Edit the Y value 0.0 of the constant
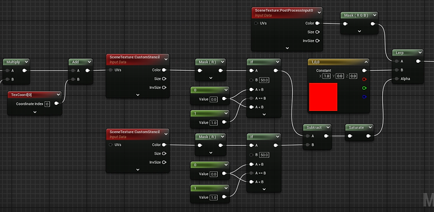This screenshot has height=212, width=434. click(x=340, y=76)
